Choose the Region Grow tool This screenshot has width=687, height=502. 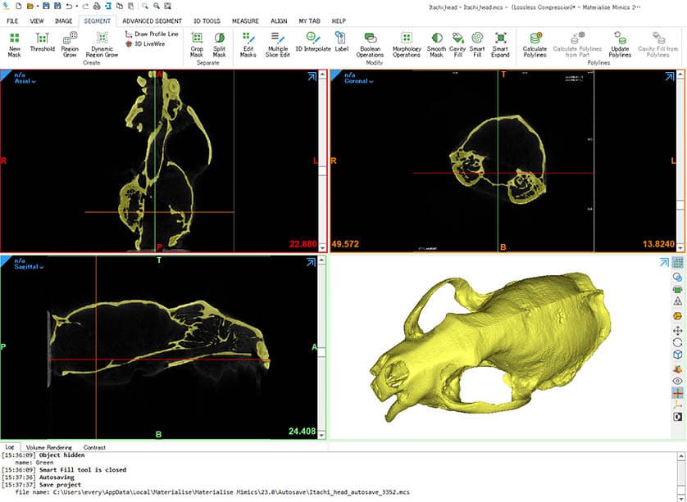(x=70, y=43)
